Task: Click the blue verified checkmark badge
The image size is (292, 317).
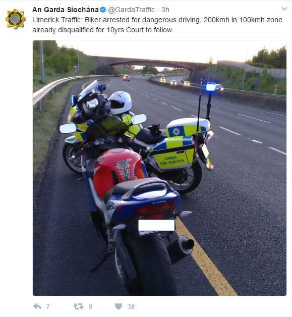Action: [x=103, y=10]
